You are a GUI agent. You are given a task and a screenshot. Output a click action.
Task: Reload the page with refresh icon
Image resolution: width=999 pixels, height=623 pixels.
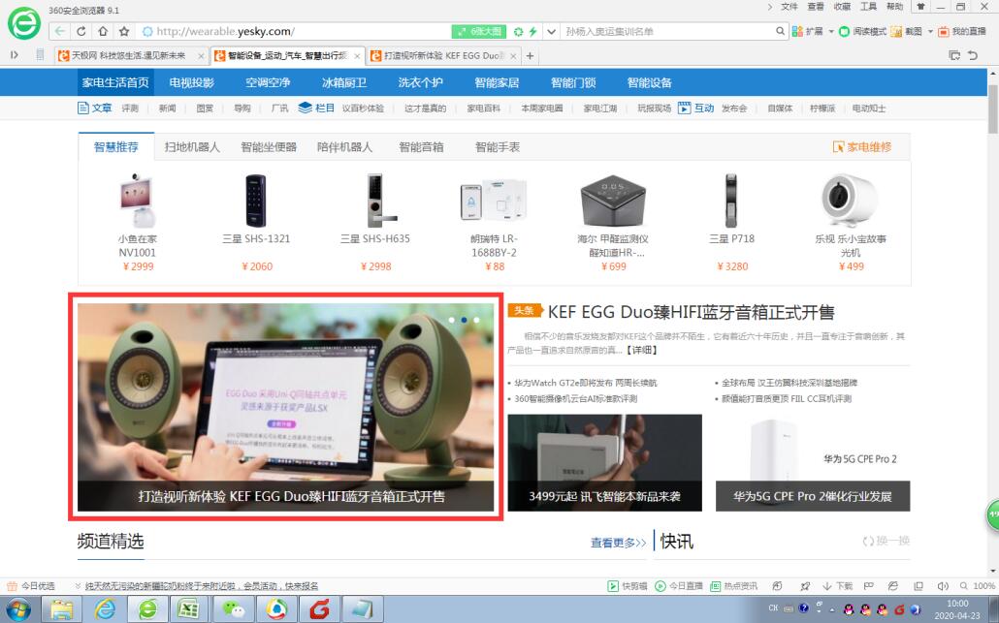click(x=81, y=31)
